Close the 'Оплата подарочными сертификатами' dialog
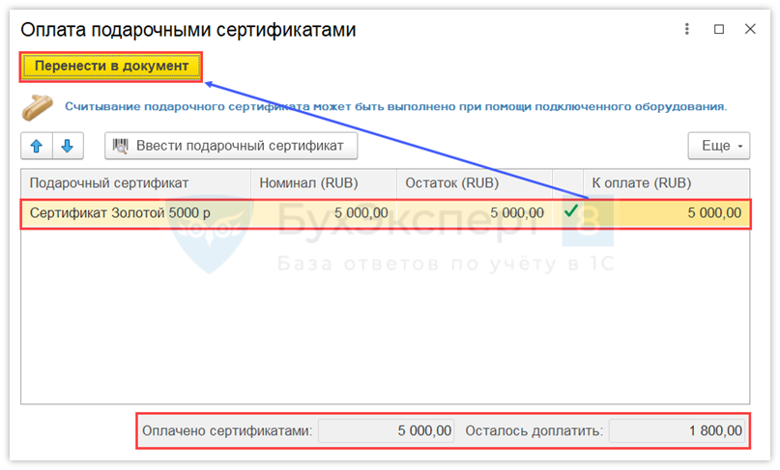Image resolution: width=780 pixels, height=470 pixels. [x=750, y=29]
